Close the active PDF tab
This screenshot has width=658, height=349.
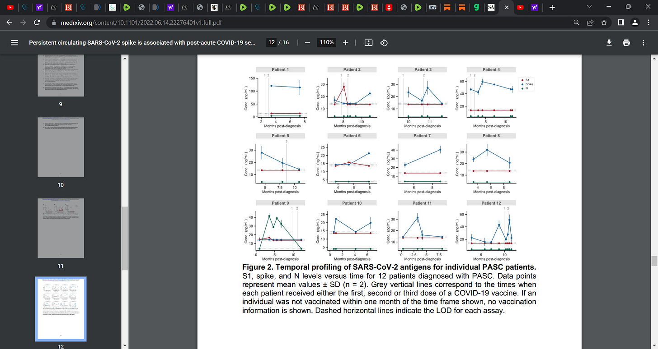(506, 7)
